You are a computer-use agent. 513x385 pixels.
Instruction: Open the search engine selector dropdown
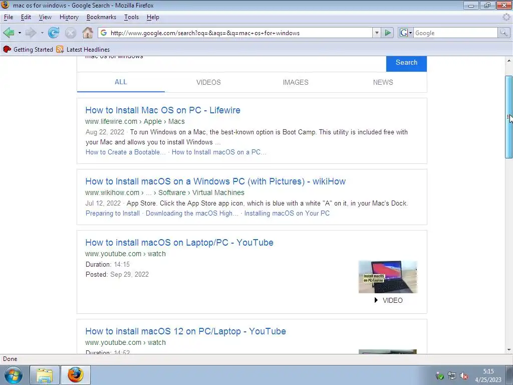tap(406, 33)
